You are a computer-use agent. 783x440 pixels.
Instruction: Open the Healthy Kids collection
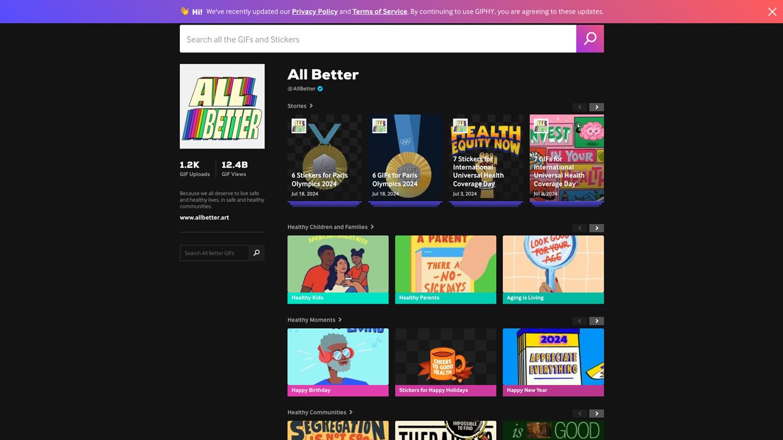point(338,269)
